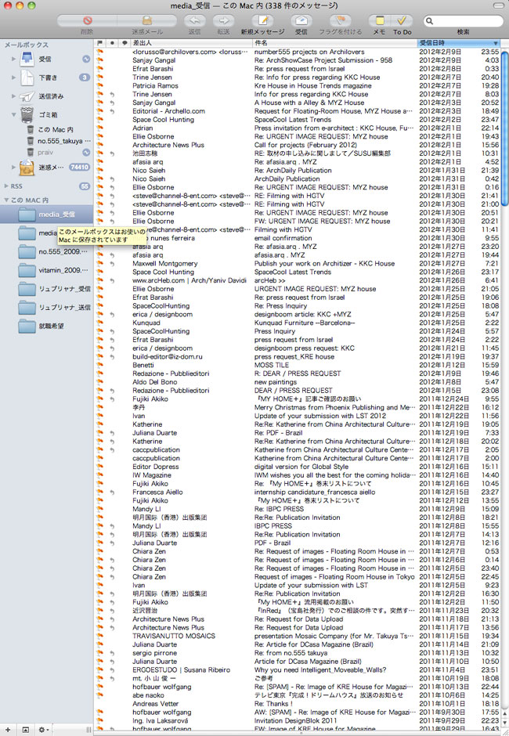
Task: Select the 迷惑メール junk box icon
Action: (x=27, y=167)
